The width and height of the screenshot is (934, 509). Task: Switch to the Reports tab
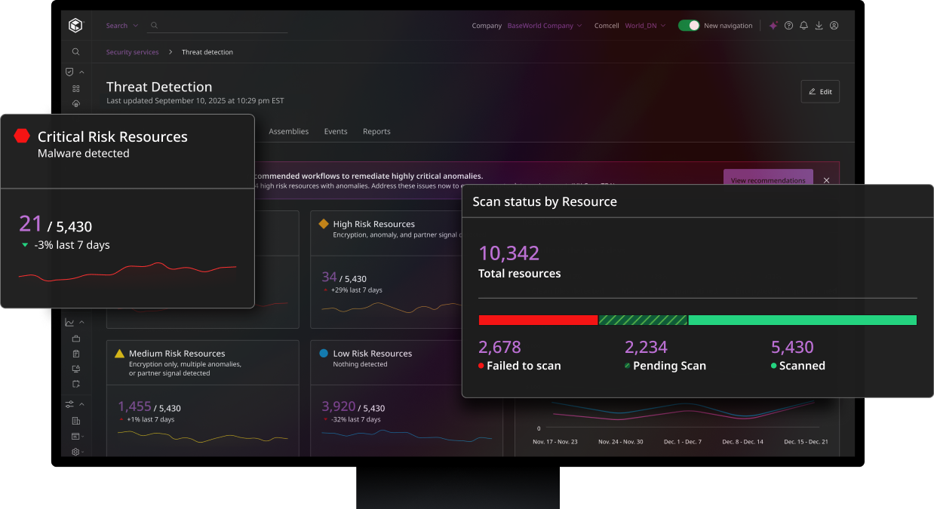click(376, 131)
